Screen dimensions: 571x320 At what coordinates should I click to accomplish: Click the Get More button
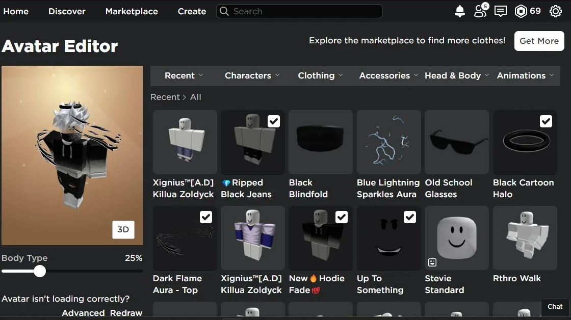[539, 41]
